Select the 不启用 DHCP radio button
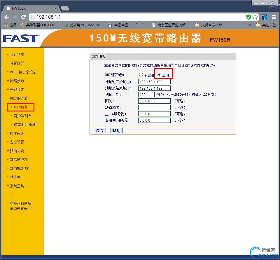Screen dimensions: 280x260 pyautogui.click(x=141, y=75)
